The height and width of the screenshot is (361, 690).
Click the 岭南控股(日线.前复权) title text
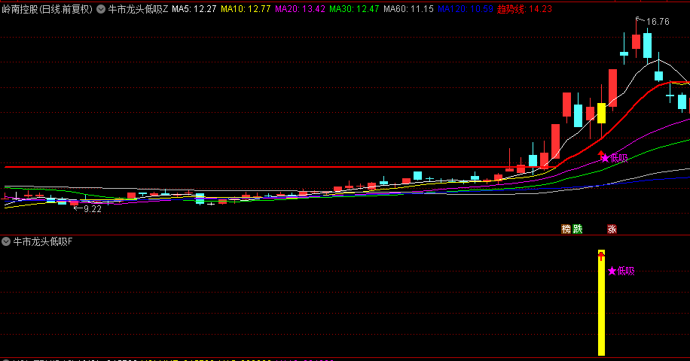coord(47,9)
